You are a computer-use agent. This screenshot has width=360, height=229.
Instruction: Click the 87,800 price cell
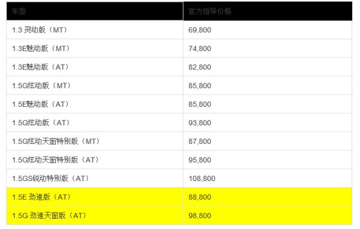pos(268,141)
